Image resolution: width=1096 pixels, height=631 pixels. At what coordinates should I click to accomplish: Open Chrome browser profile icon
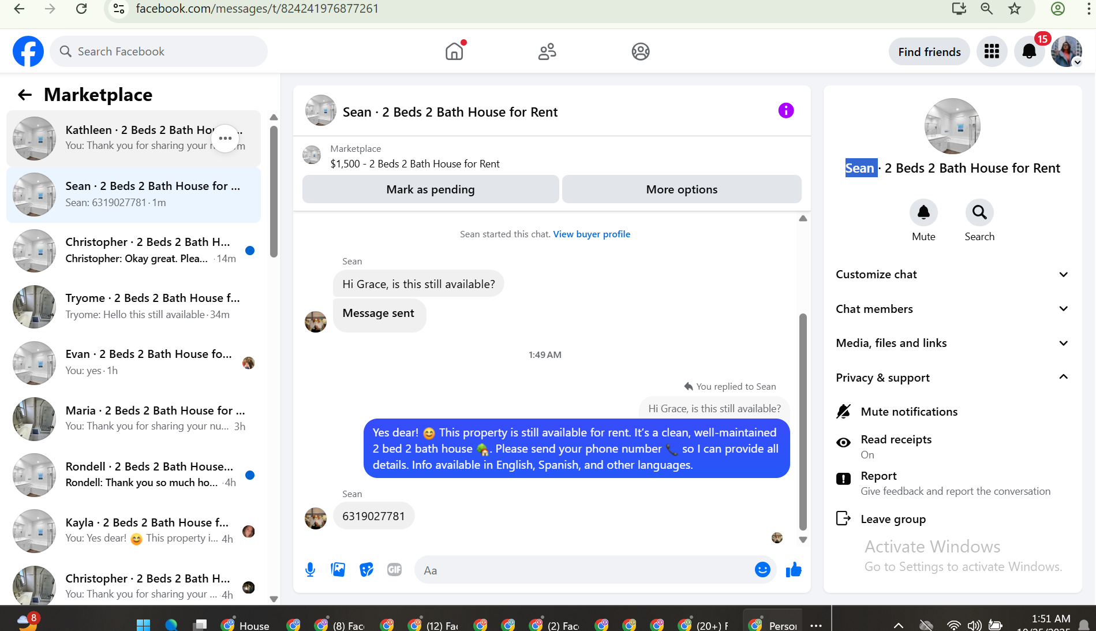[1058, 9]
